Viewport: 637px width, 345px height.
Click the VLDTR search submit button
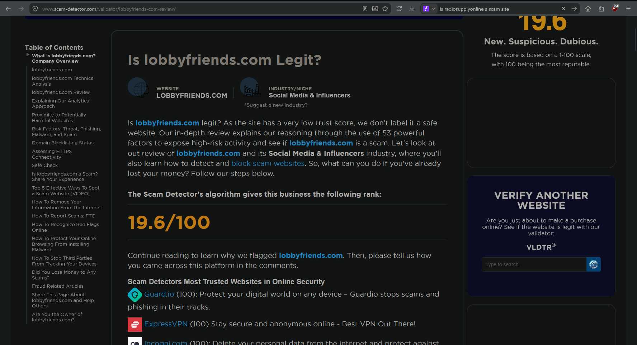pyautogui.click(x=594, y=264)
